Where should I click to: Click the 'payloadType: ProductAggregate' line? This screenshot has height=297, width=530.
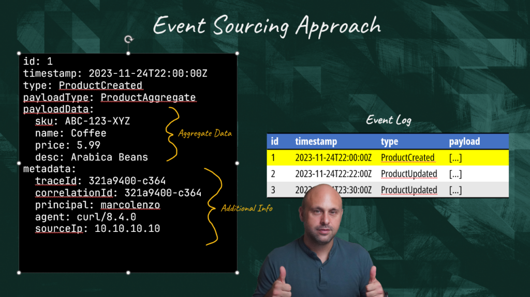110,98
